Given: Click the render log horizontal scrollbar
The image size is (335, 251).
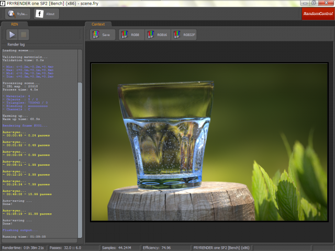Looking at the screenshot, I should click(39, 241).
